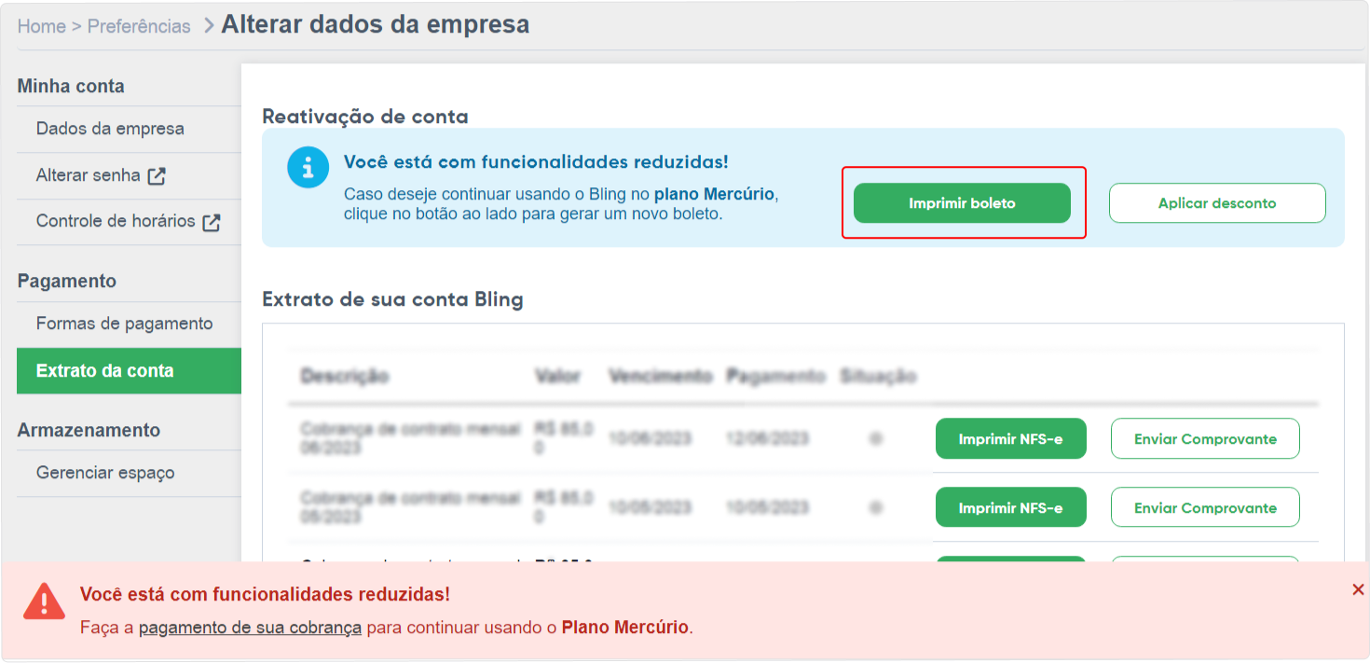
Task: Open external link icon beside Alterar senha
Action: click(157, 175)
